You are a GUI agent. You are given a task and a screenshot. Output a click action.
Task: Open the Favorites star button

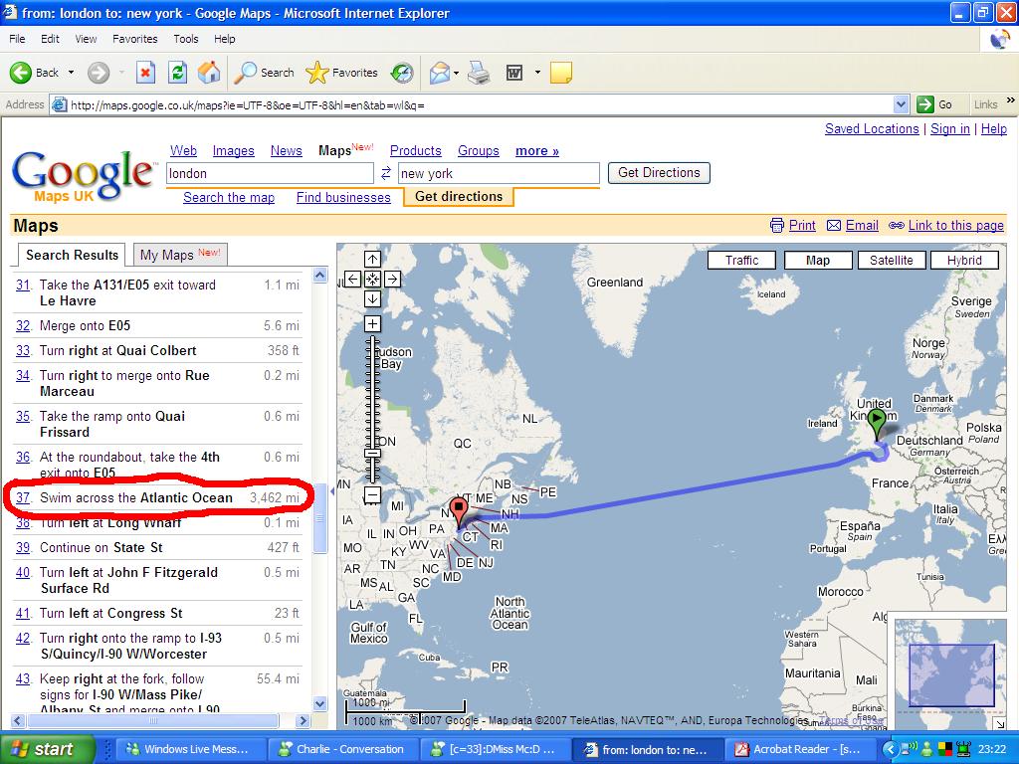(342, 73)
